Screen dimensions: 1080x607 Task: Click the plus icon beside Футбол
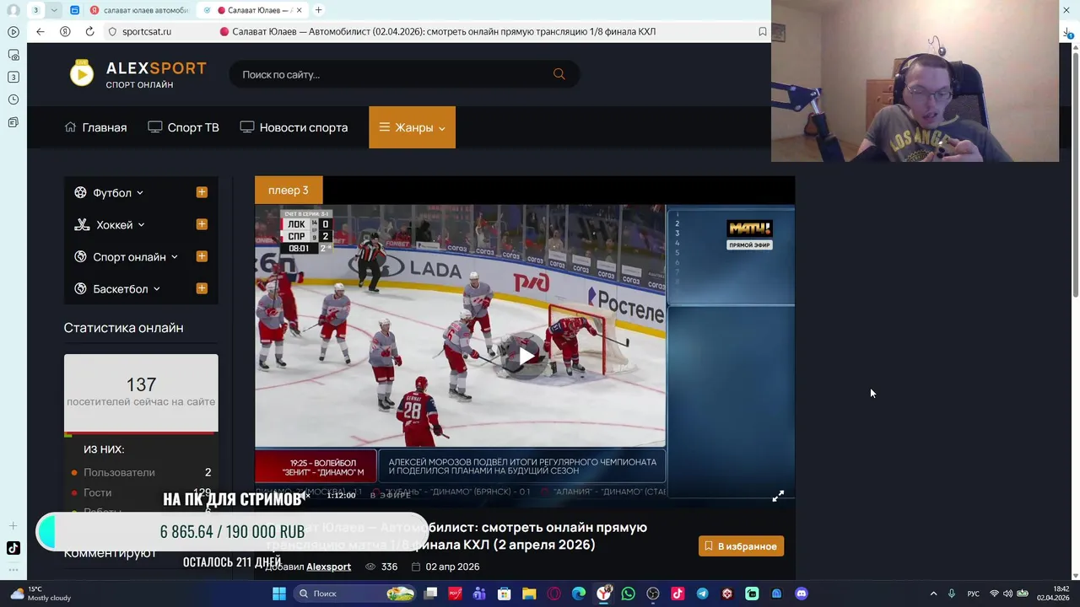point(202,192)
